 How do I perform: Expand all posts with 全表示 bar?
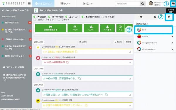(x=83, y=42)
